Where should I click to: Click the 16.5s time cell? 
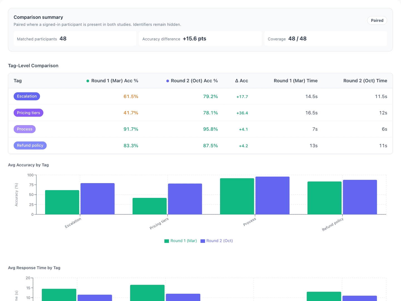point(312,113)
